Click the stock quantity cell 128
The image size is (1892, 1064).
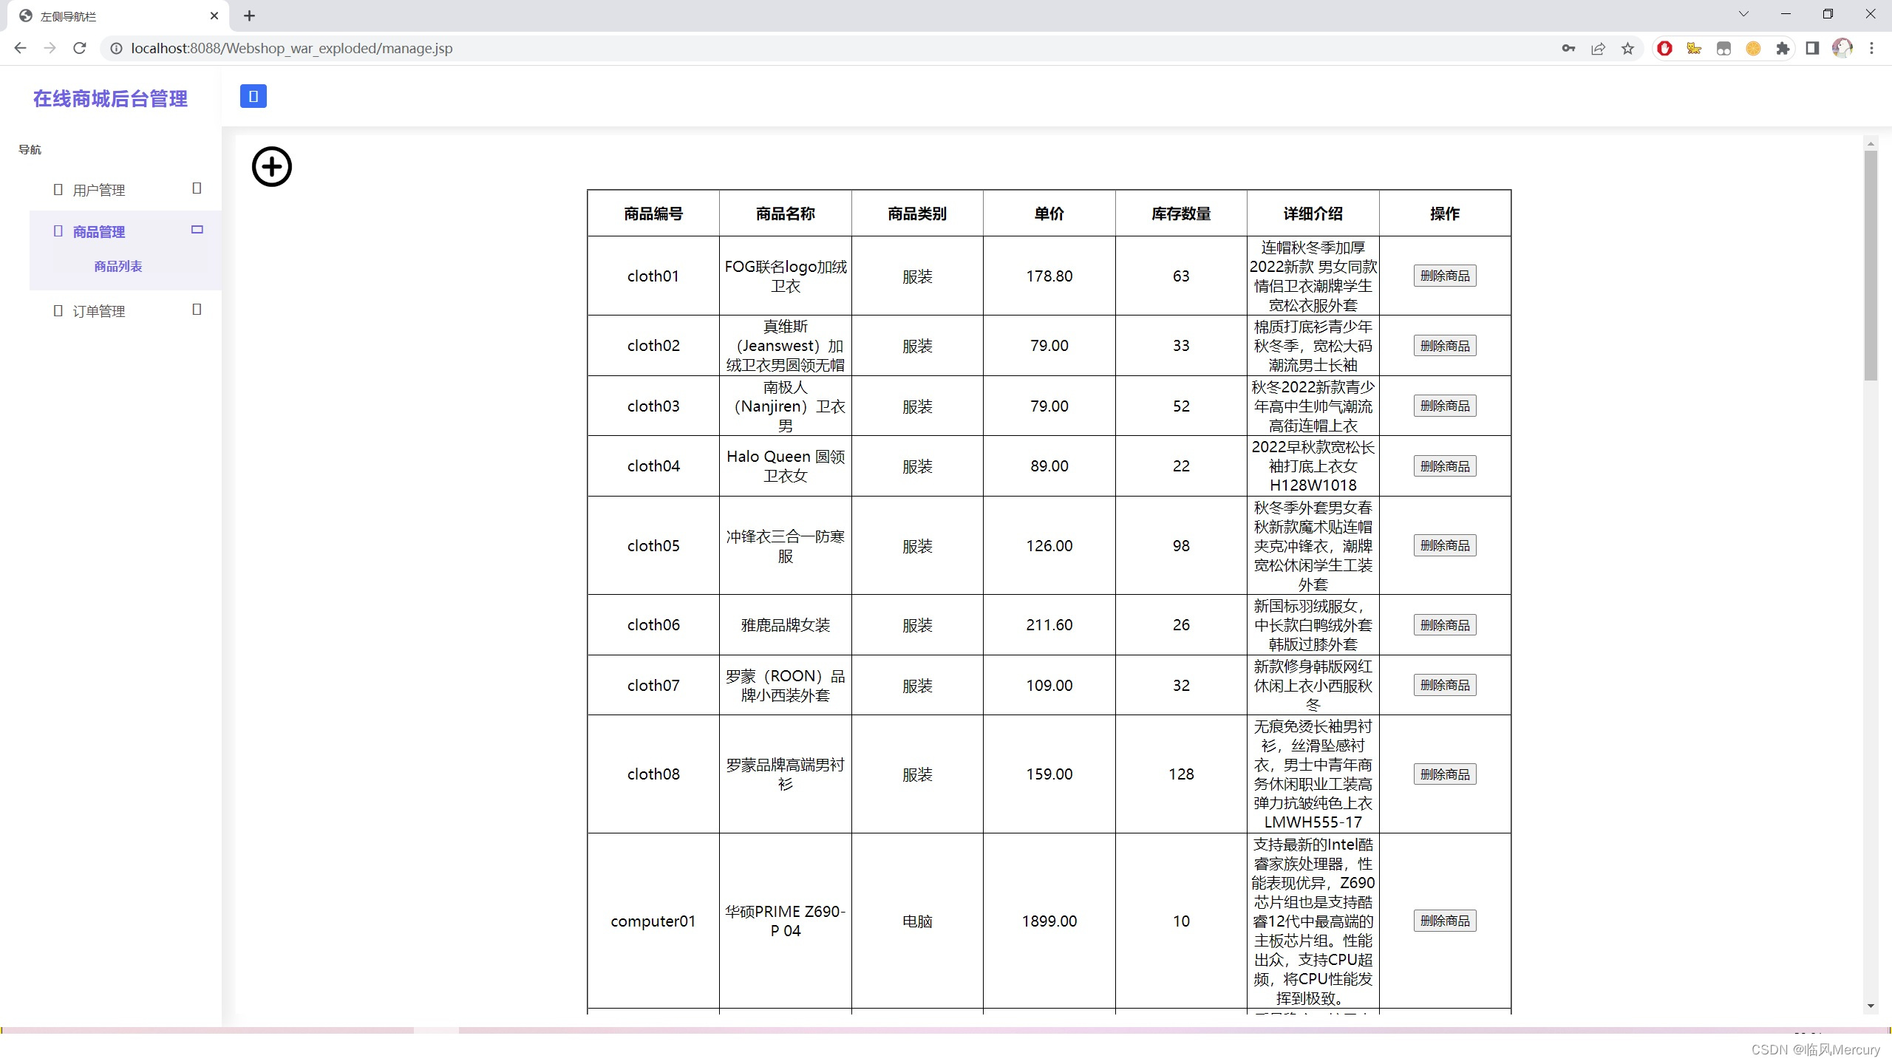click(1181, 774)
